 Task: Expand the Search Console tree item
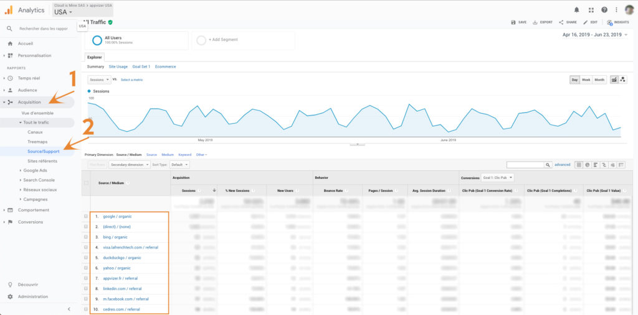tap(21, 180)
